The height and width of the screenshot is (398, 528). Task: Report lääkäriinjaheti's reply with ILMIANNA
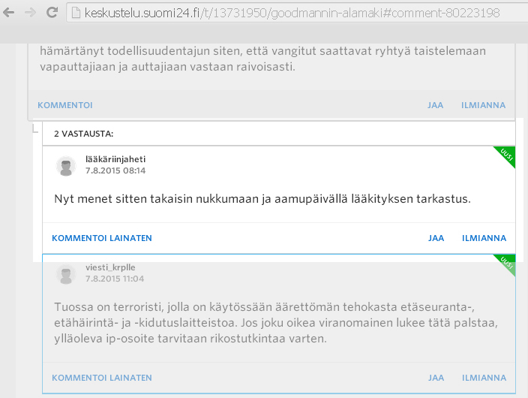[484, 238]
